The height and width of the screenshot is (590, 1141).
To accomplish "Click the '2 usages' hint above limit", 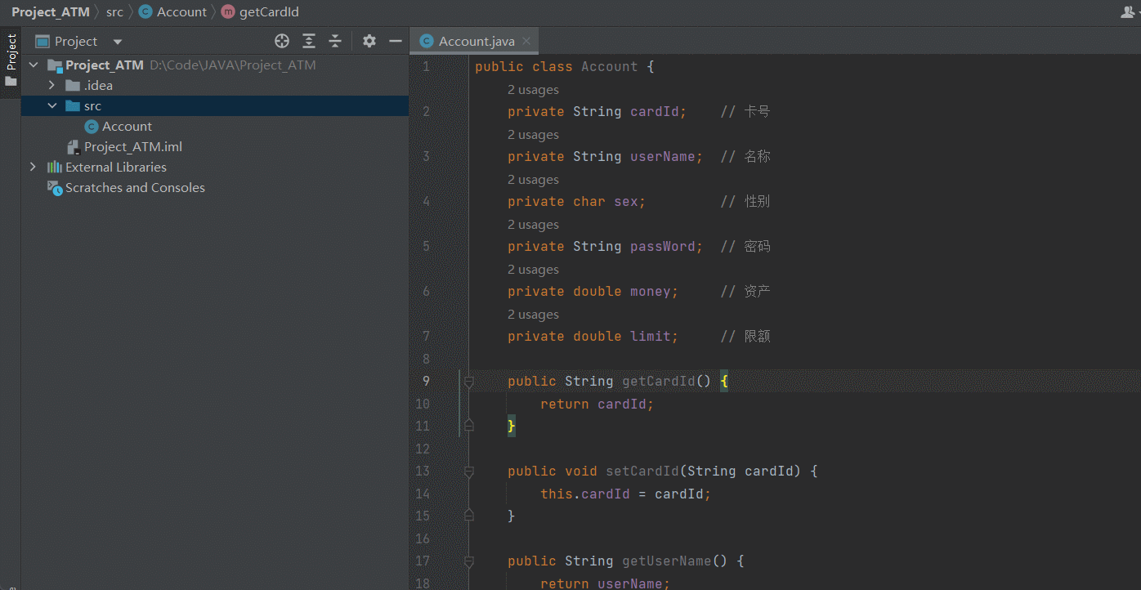I will 533,314.
